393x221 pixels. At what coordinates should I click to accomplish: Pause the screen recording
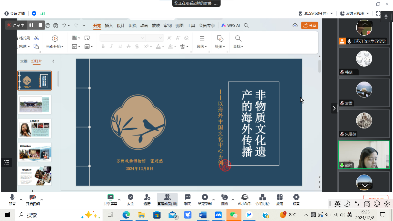point(31,25)
